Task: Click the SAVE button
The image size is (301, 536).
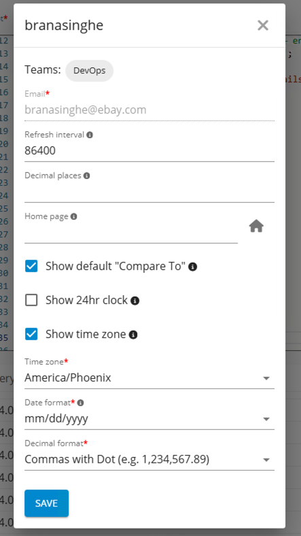Action: (x=46, y=503)
